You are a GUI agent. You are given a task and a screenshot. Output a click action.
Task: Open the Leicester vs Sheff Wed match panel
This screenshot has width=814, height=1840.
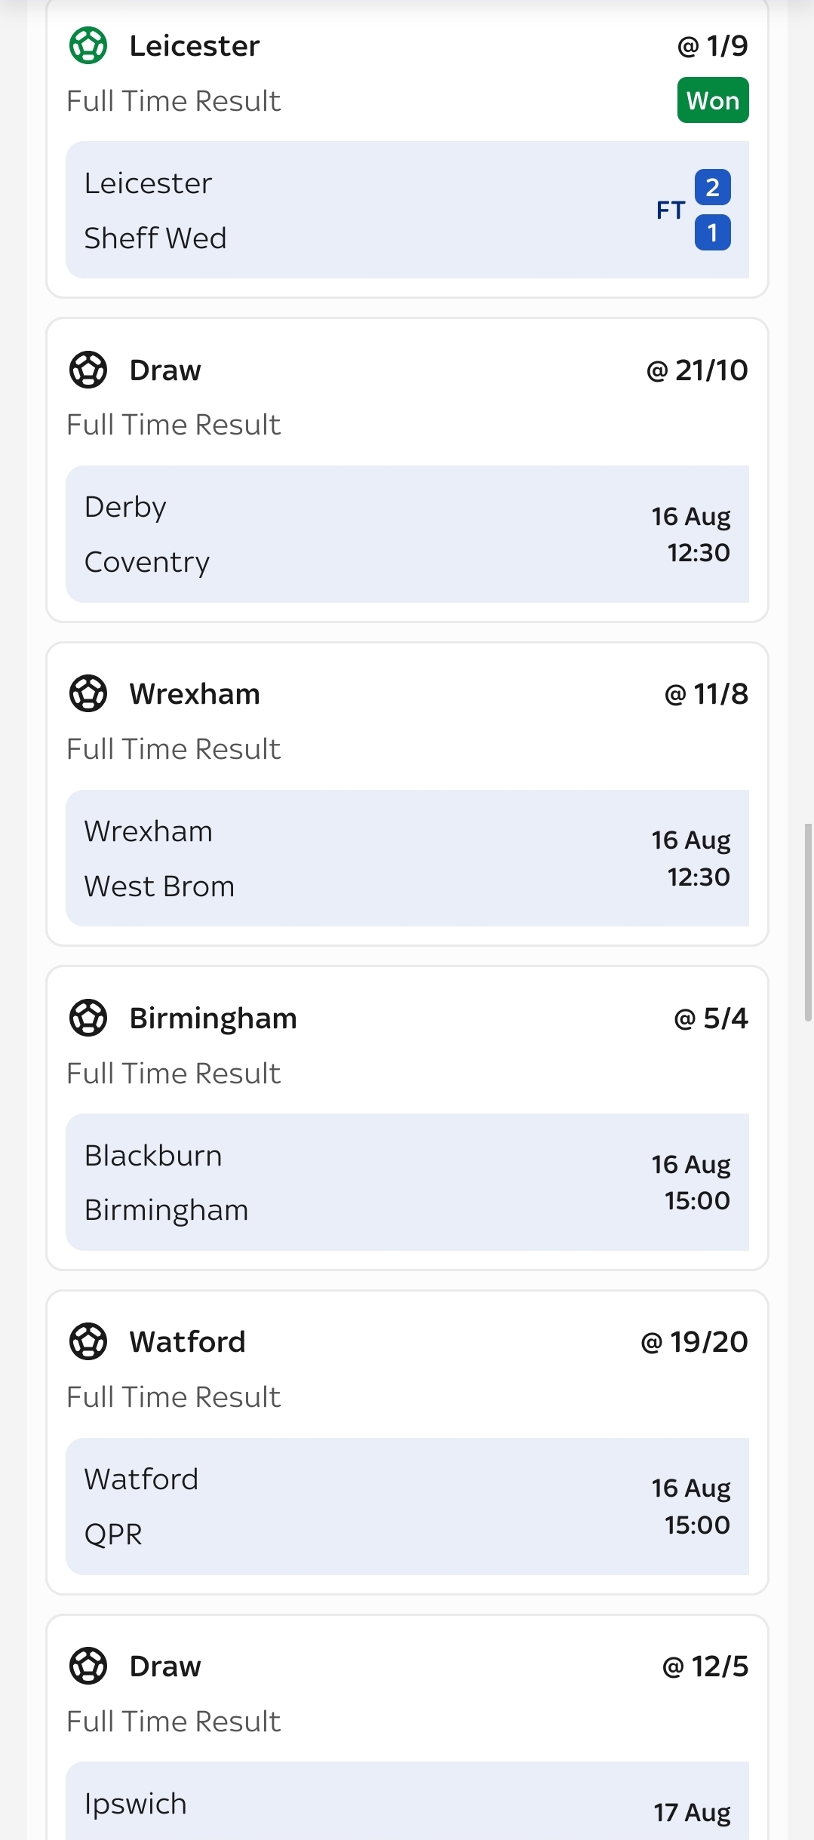pyautogui.click(x=407, y=210)
